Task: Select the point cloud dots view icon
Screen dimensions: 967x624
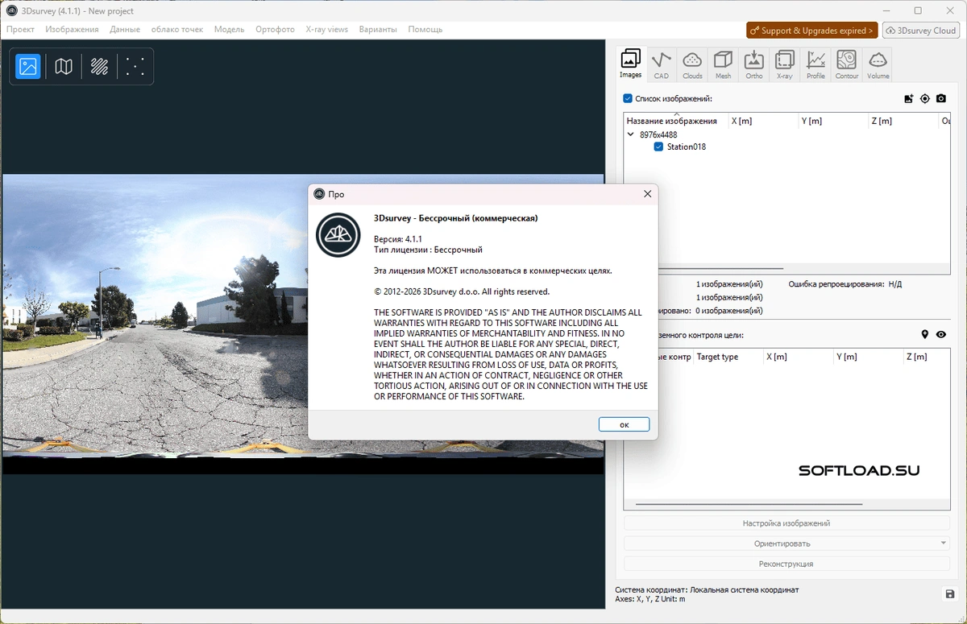Action: pyautogui.click(x=135, y=66)
